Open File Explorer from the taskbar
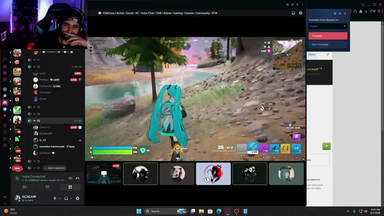 click(x=201, y=211)
